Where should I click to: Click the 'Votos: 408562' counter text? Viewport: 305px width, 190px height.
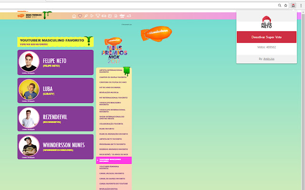tap(266, 47)
